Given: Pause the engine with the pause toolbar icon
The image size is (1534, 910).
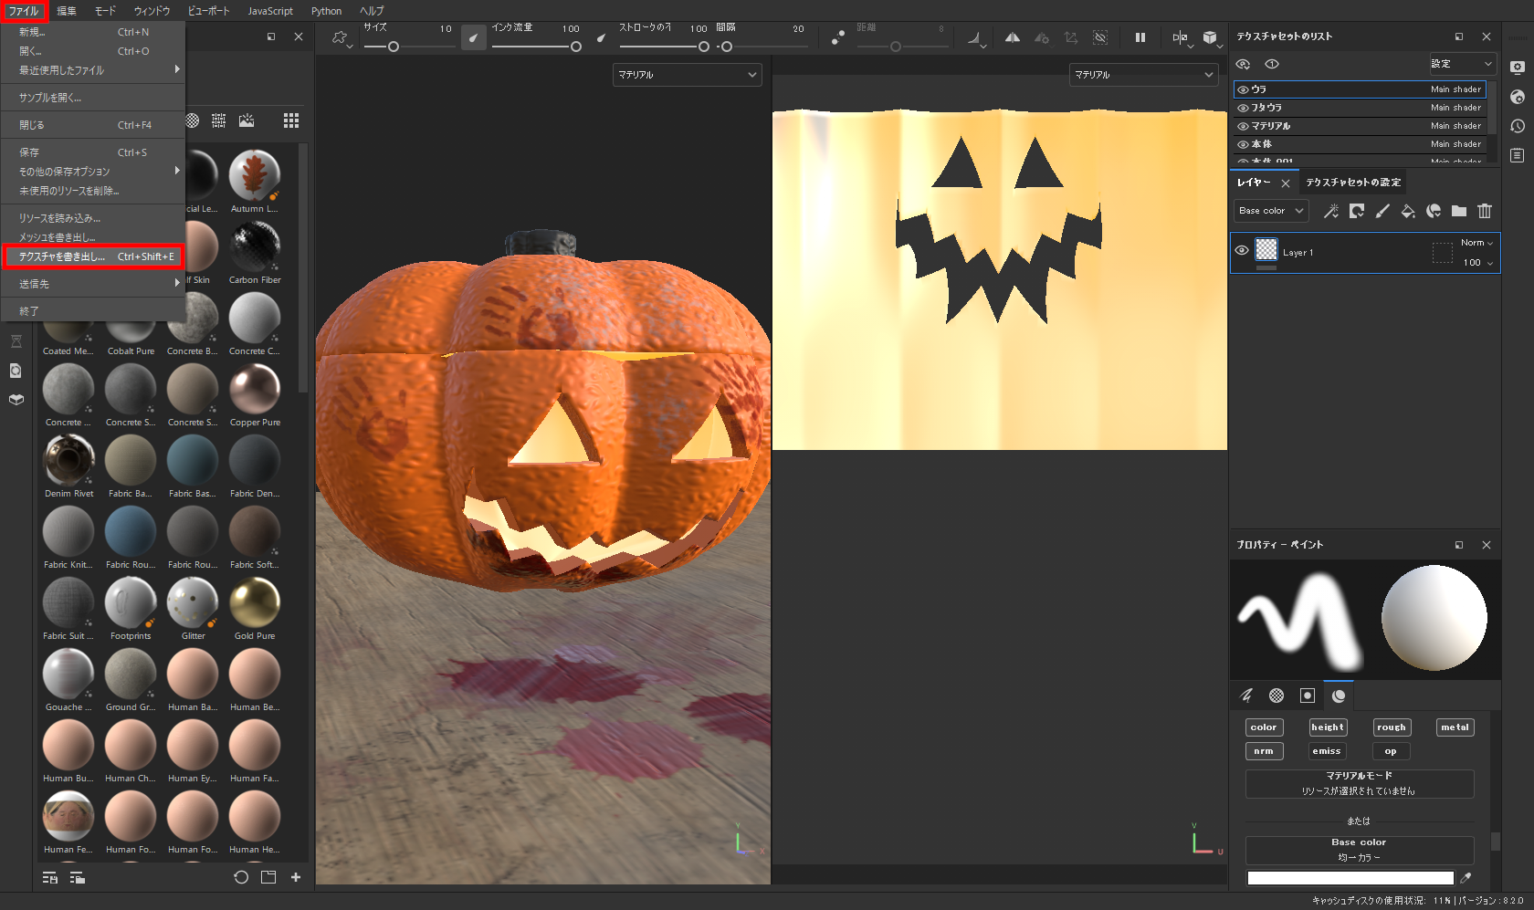Looking at the screenshot, I should point(1139,37).
